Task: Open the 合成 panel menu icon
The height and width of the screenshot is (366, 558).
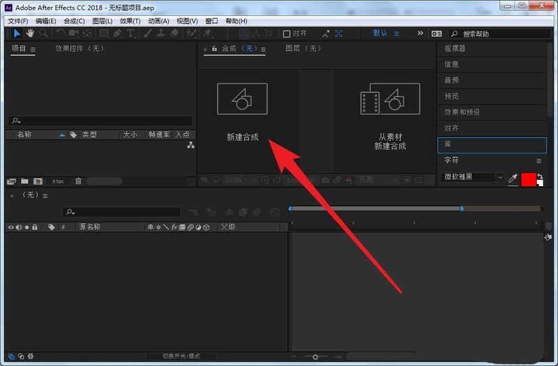Action: click(264, 49)
